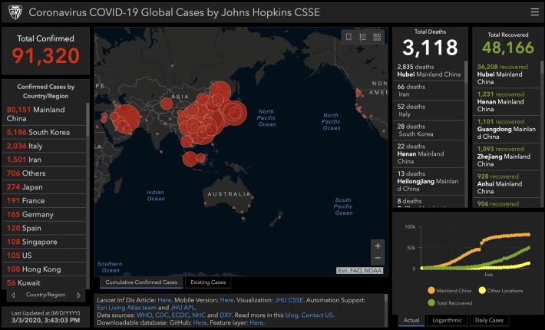Open the NHC data source link
The height and width of the screenshot is (330, 545).
coord(199,315)
